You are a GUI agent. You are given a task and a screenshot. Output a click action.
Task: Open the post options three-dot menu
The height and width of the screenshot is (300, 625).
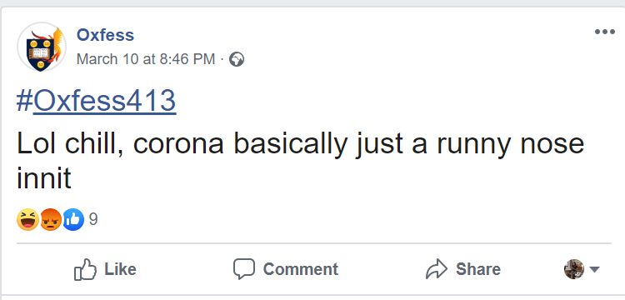pos(604,32)
